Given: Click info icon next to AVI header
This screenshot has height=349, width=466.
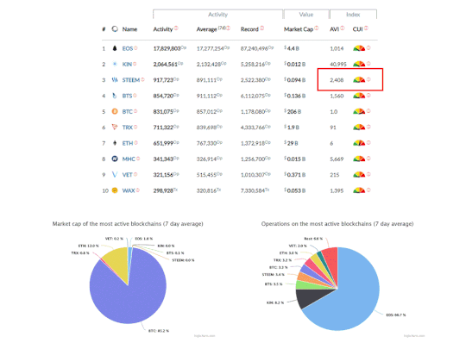Looking at the screenshot, I should pos(343,28).
